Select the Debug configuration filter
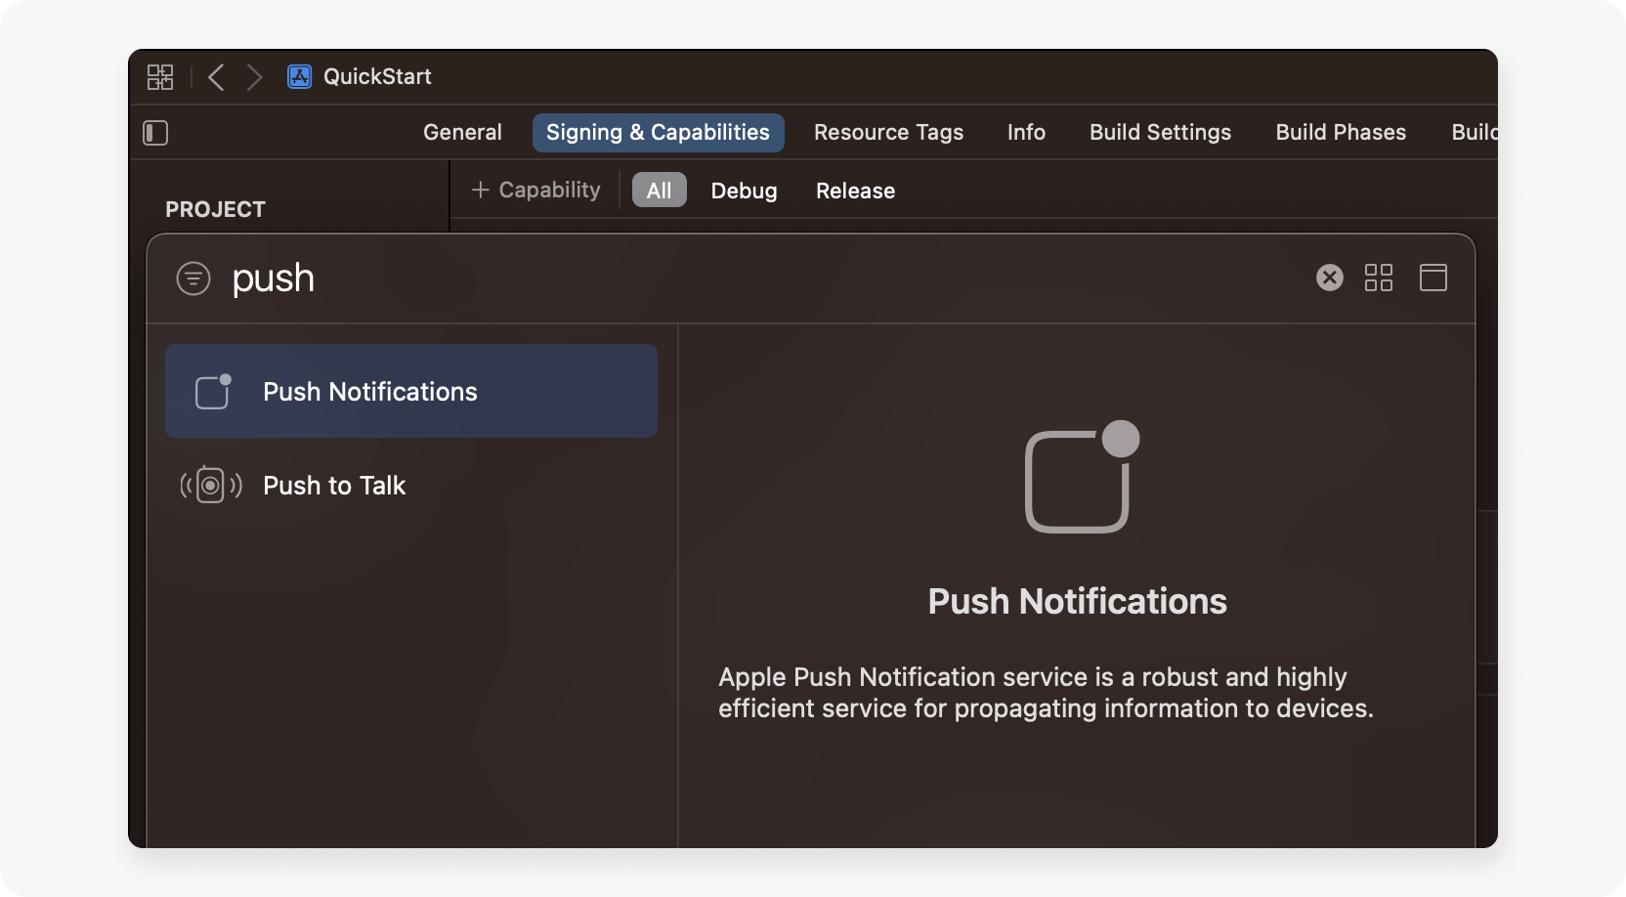 [x=744, y=191]
